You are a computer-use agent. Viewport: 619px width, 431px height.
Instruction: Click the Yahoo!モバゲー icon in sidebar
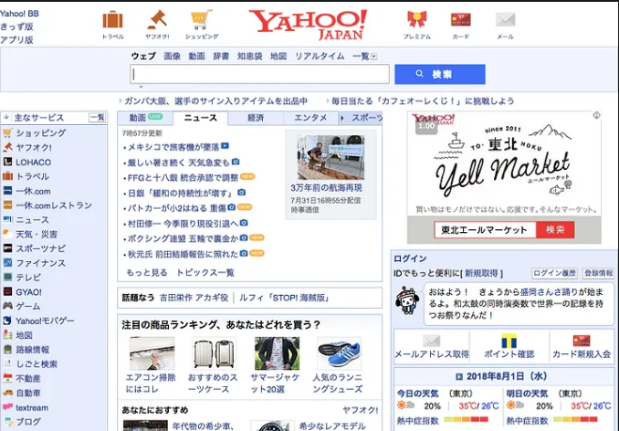(7, 321)
